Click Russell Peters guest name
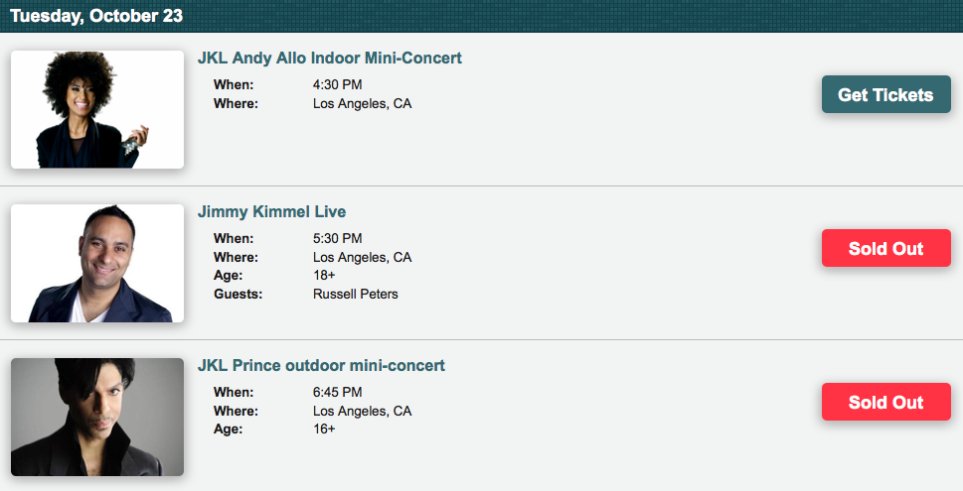Image resolution: width=963 pixels, height=491 pixels. [355, 295]
